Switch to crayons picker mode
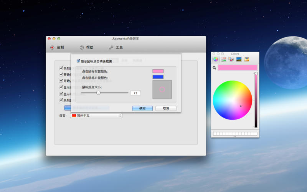307x192 pixels. click(x=247, y=59)
